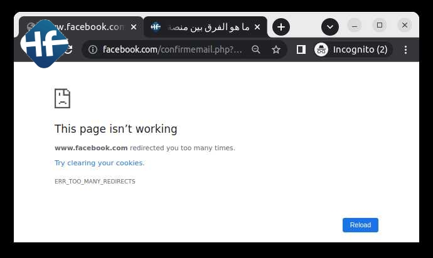Open Chrome's three-dot menu
433x258 pixels.
coord(406,49)
